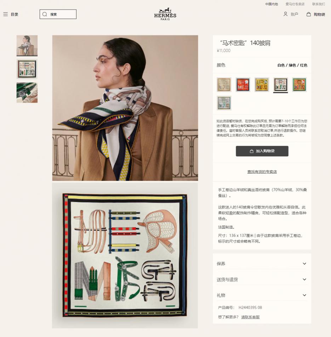
Task: Expand the 保养 care section
Action: click(262, 264)
